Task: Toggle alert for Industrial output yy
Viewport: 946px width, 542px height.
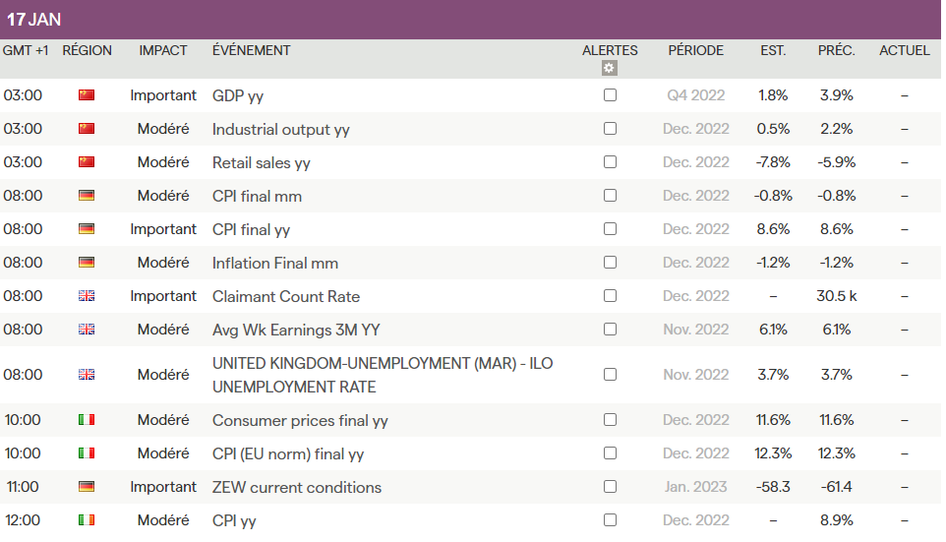Action: [610, 129]
